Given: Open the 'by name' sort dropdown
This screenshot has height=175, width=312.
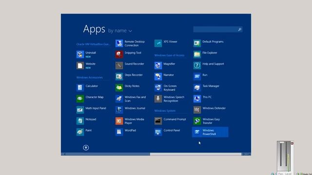Looking at the screenshot, I should pos(120,31).
